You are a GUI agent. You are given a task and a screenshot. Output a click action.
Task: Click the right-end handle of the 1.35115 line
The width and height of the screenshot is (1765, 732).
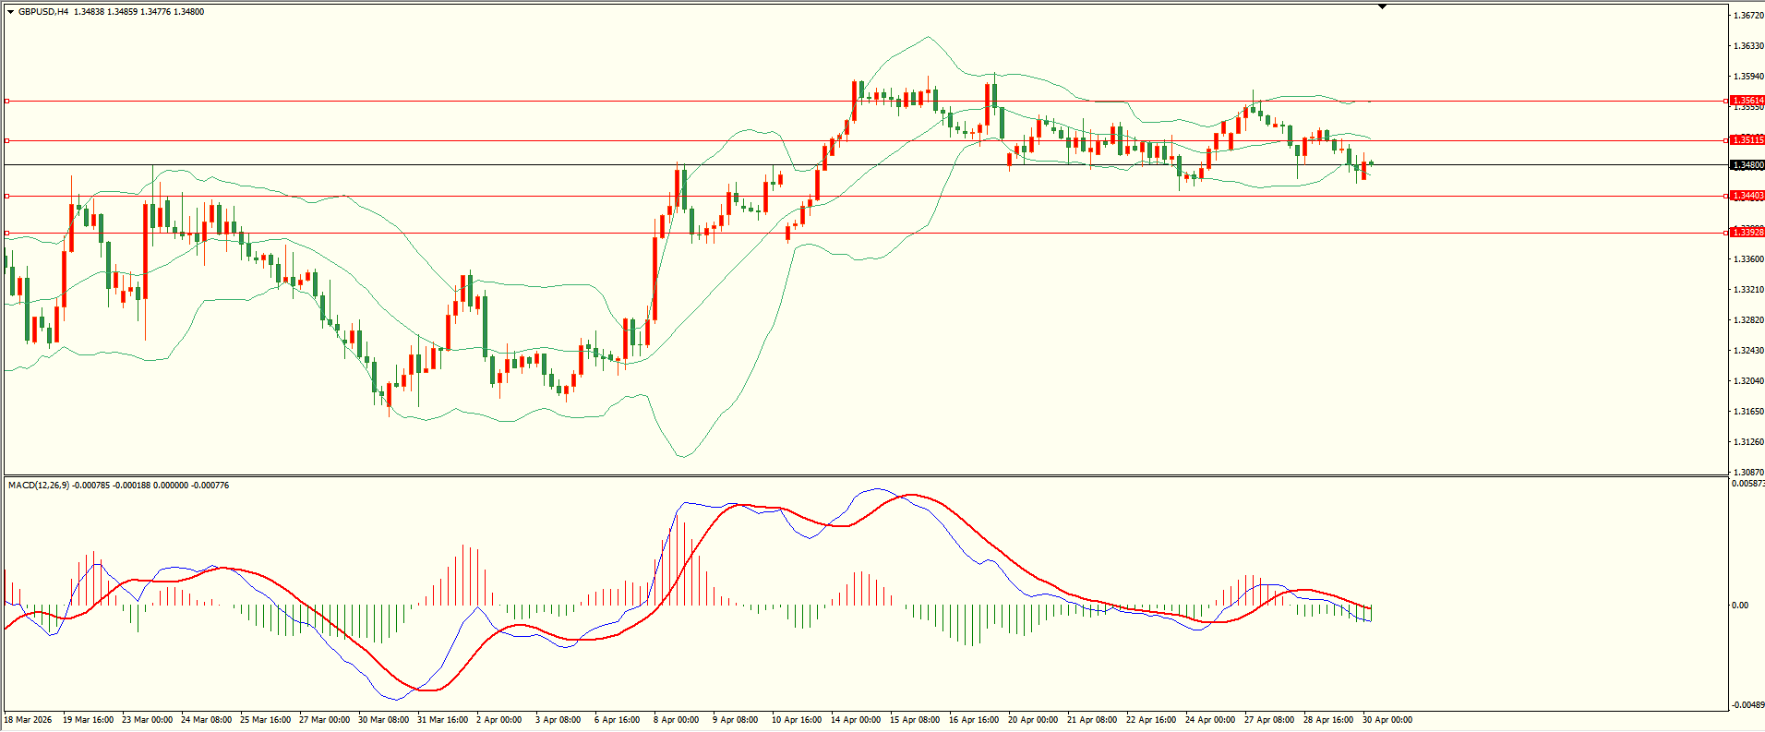pyautogui.click(x=1726, y=141)
